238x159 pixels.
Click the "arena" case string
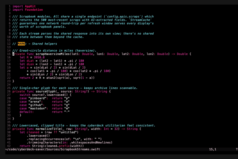tap(35, 102)
